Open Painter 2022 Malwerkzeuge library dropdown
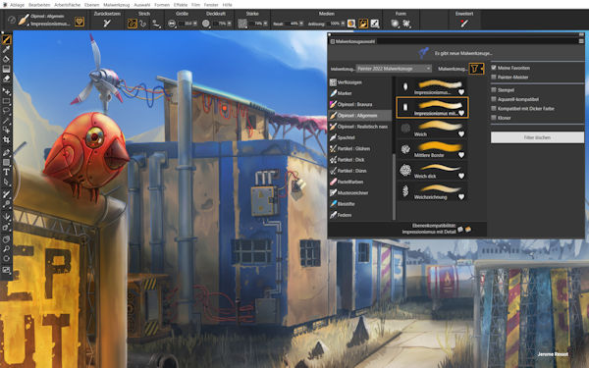The width and height of the screenshot is (589, 368). click(x=394, y=69)
